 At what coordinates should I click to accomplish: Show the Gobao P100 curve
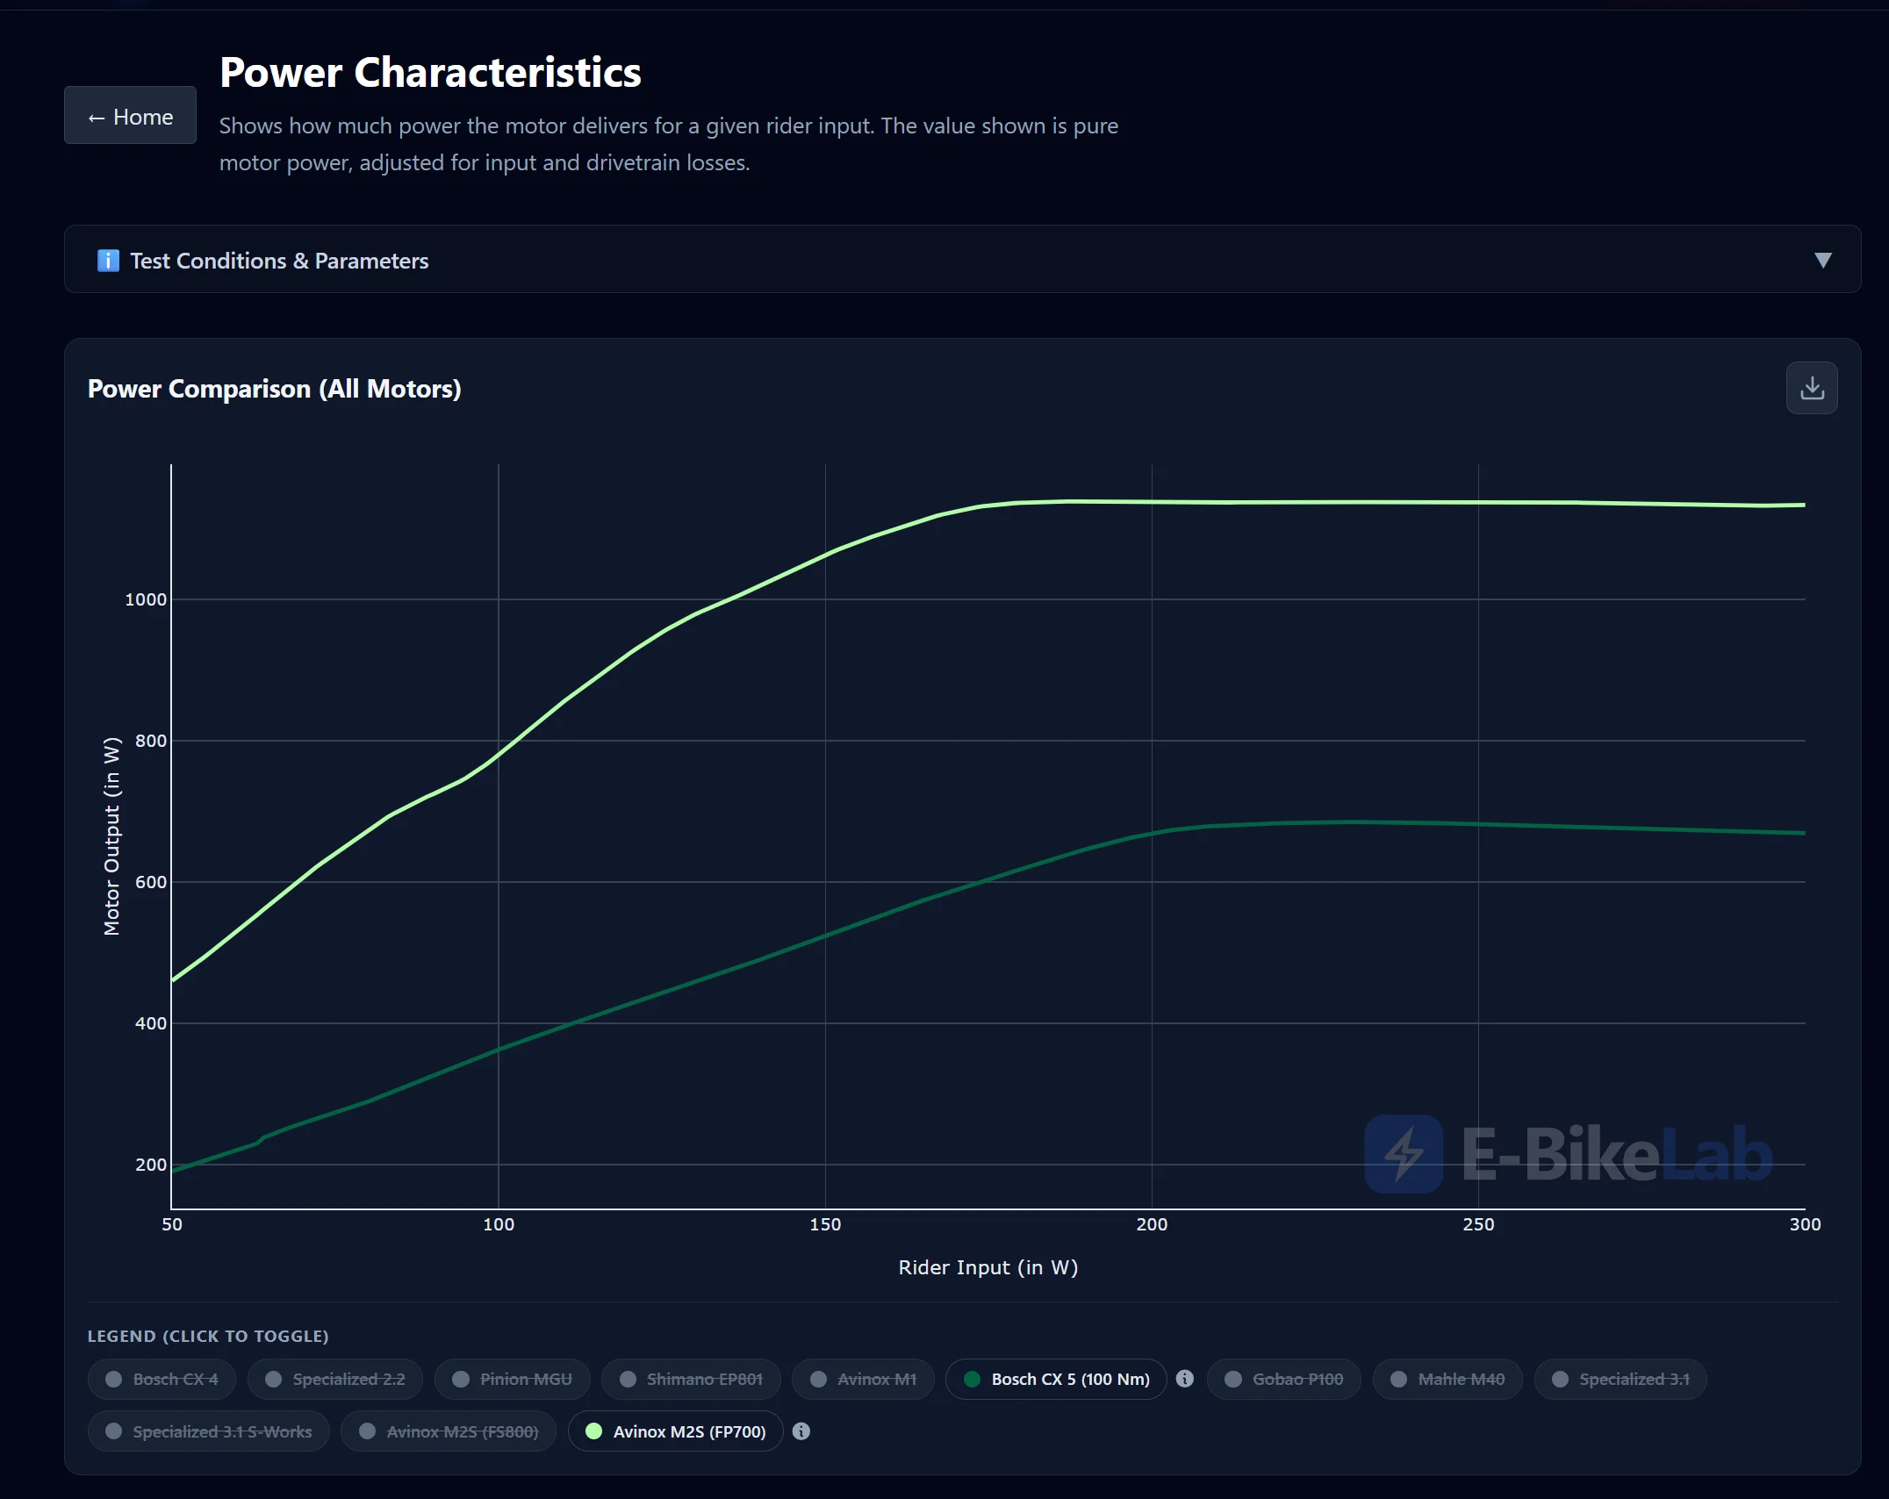[1284, 1379]
